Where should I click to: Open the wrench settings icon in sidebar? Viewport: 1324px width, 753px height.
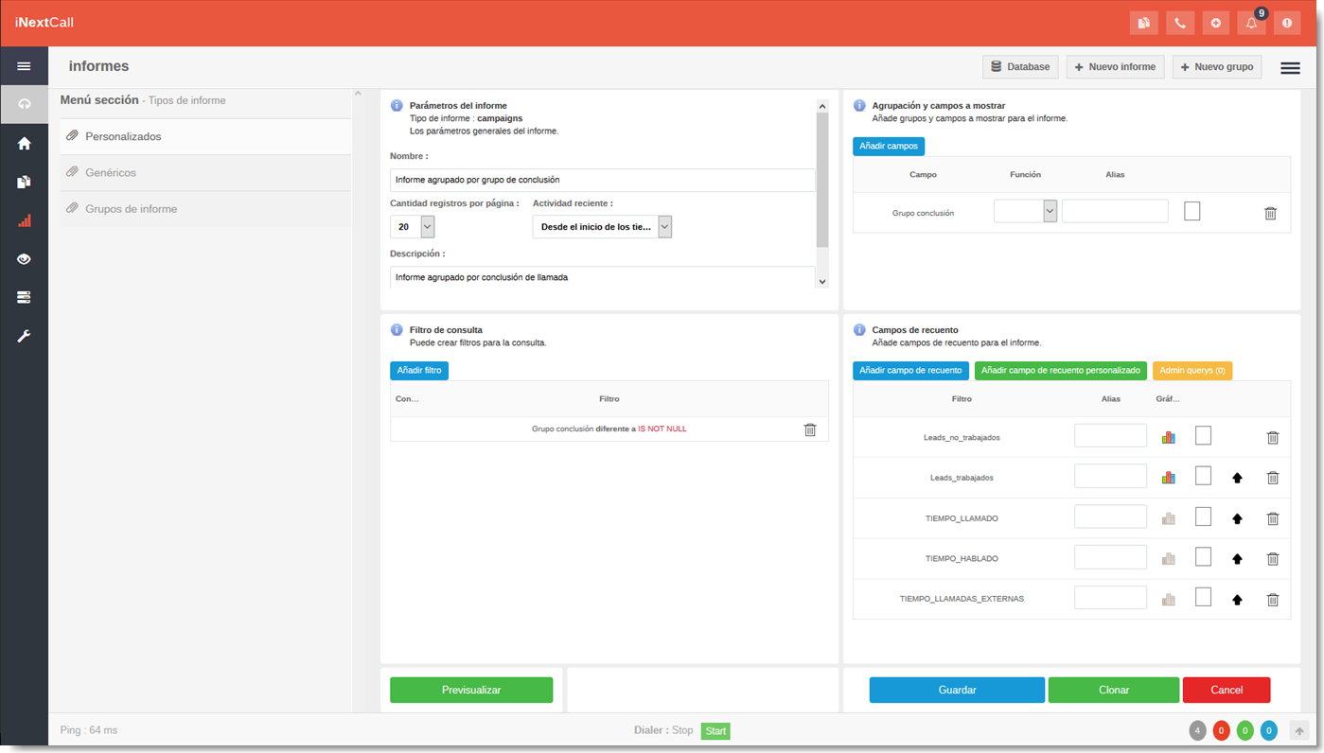click(25, 336)
